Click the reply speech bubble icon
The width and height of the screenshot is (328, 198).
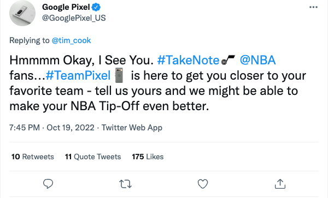tap(48, 184)
